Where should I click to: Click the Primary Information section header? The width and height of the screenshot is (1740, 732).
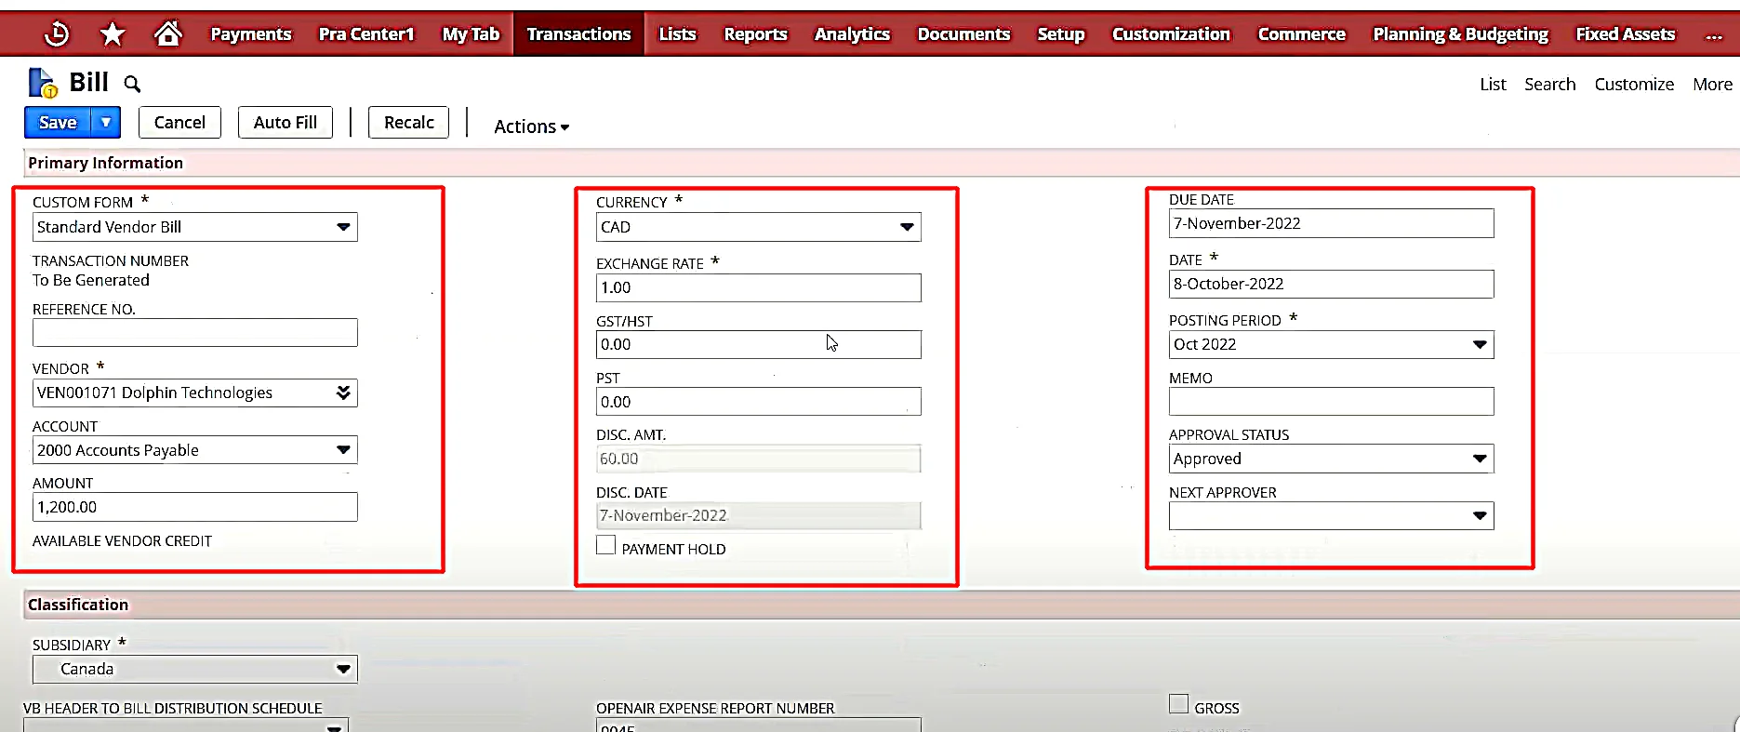(x=106, y=163)
